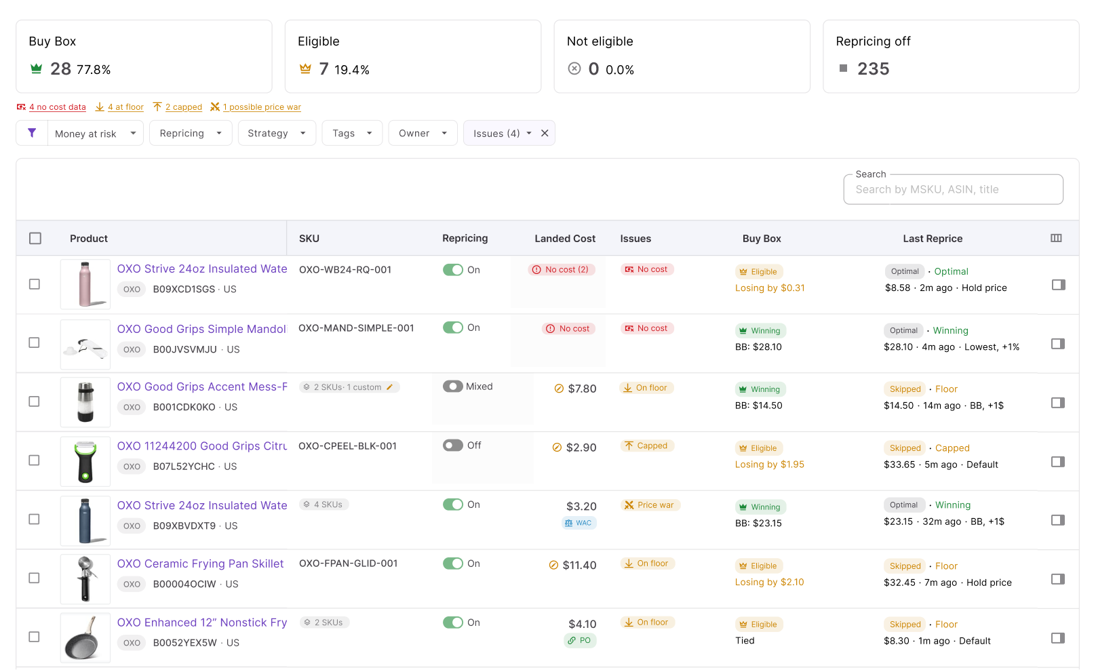Screen dimensions: 1096x670
Task: Open the Tags filter dropdown
Action: pyautogui.click(x=352, y=133)
